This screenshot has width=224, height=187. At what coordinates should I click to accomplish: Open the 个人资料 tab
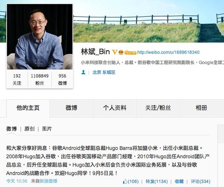point(115,108)
